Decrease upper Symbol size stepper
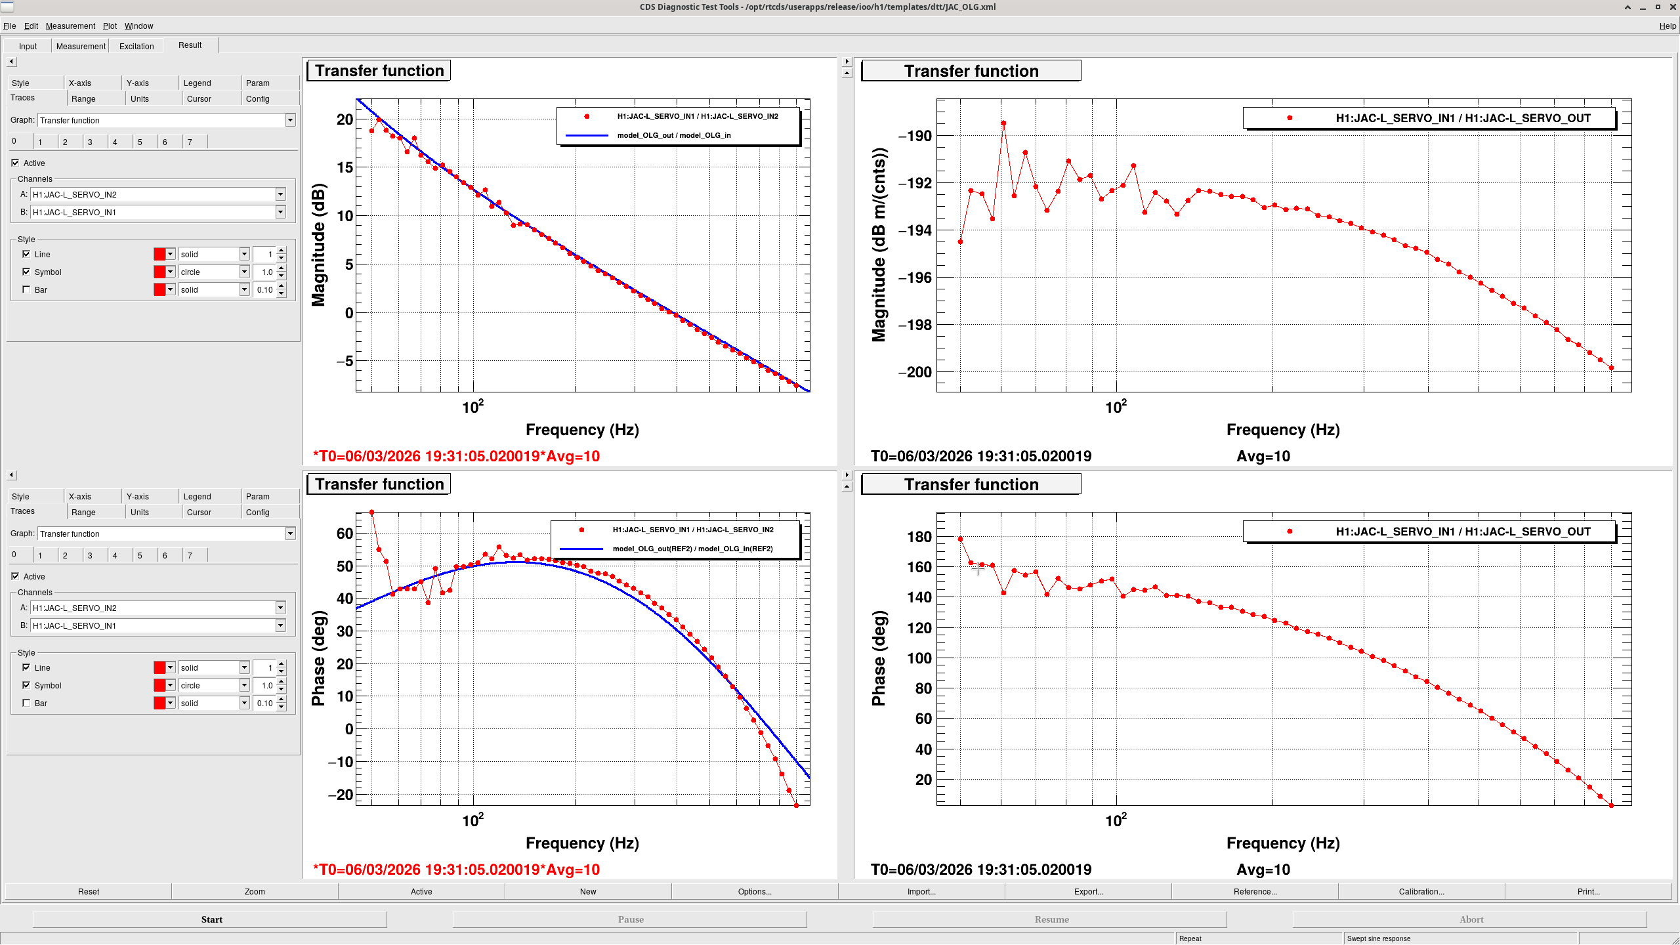This screenshot has width=1680, height=945. 282,276
